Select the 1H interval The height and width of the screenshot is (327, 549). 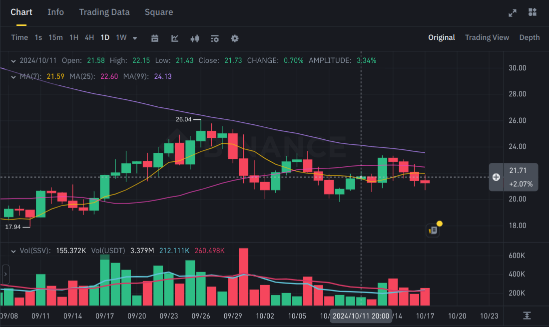[74, 37]
